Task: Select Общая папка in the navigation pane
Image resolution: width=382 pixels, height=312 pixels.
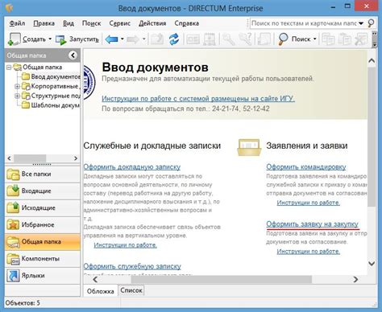Action: tap(43, 241)
